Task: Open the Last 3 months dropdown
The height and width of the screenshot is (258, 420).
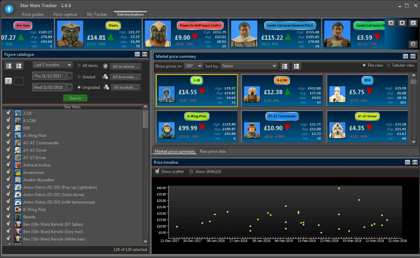Action: click(53, 65)
